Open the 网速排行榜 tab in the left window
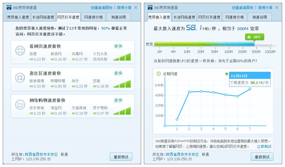Screen dimensions: 285x167 (x=93, y=17)
